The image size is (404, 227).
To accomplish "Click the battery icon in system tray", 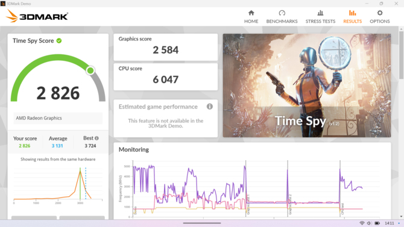I will (x=377, y=223).
